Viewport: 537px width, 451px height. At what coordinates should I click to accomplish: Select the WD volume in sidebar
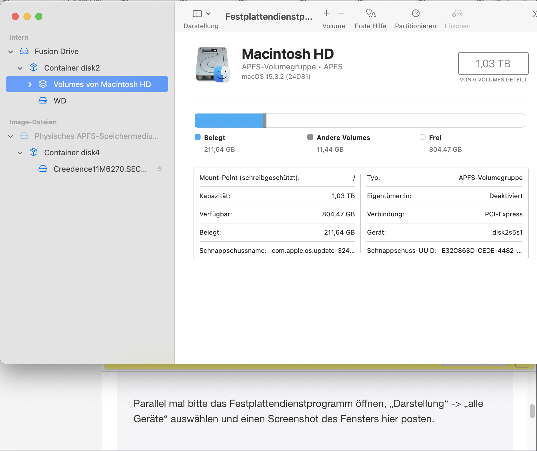click(60, 101)
